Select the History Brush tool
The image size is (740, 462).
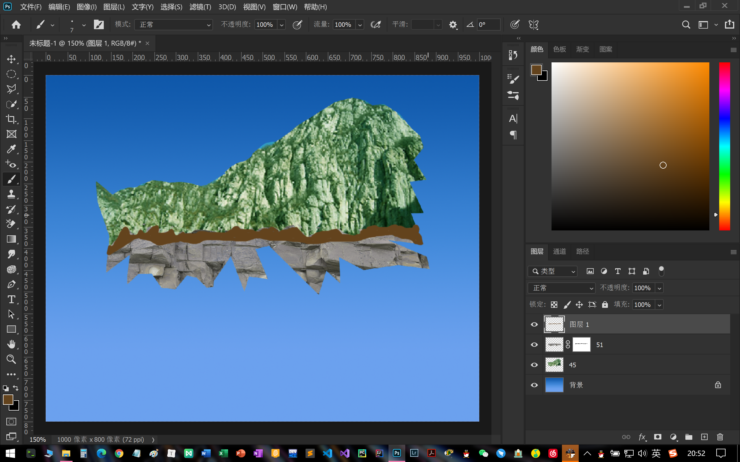tap(11, 209)
